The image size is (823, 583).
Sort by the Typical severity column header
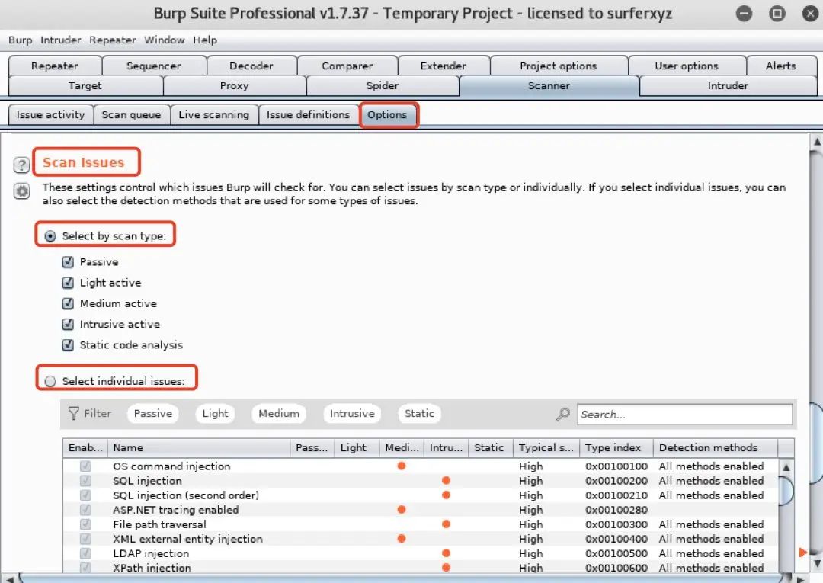(546, 447)
